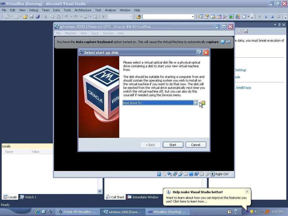Click the Save All icon in Visual Studio toolbar
Image resolution: width=288 pixels, height=216 pixels.
(x=38, y=17)
